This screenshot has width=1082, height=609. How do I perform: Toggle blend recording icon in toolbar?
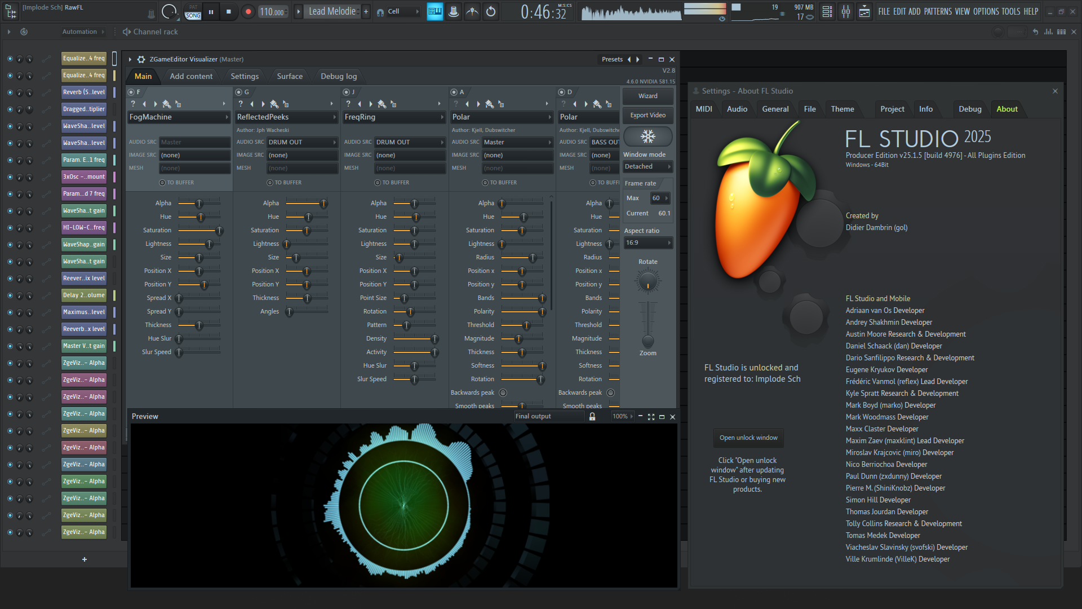coord(472,11)
